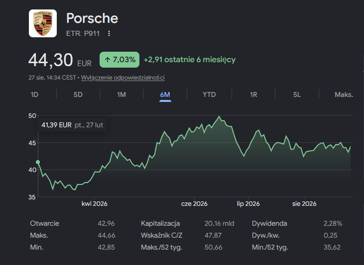Click the green 7,03% change badge
The image size is (364, 265).
click(x=120, y=60)
